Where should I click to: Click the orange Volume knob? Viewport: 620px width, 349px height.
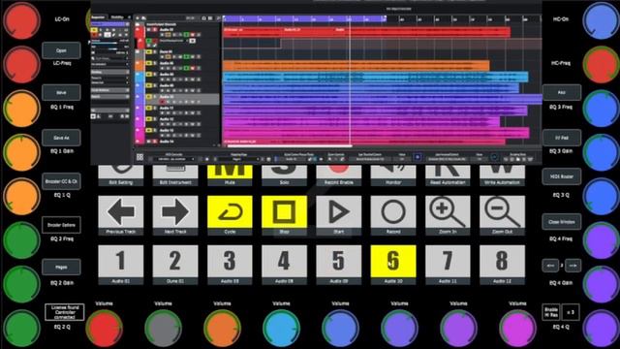222,328
